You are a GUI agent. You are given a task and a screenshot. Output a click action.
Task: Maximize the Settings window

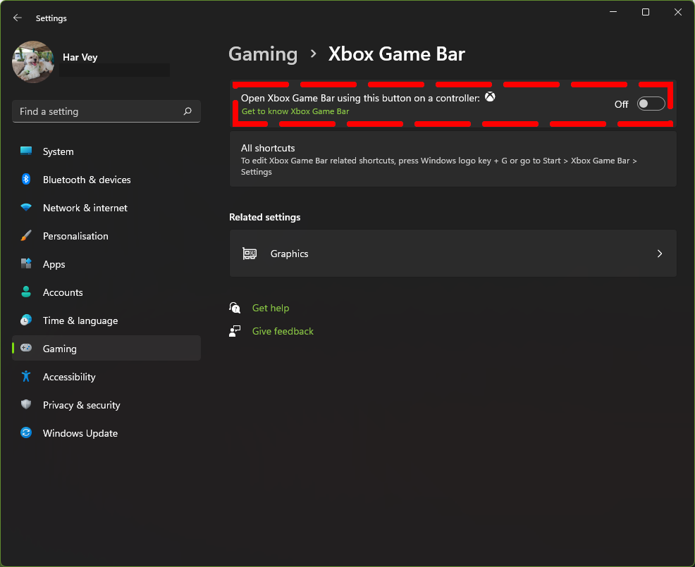[x=646, y=13]
